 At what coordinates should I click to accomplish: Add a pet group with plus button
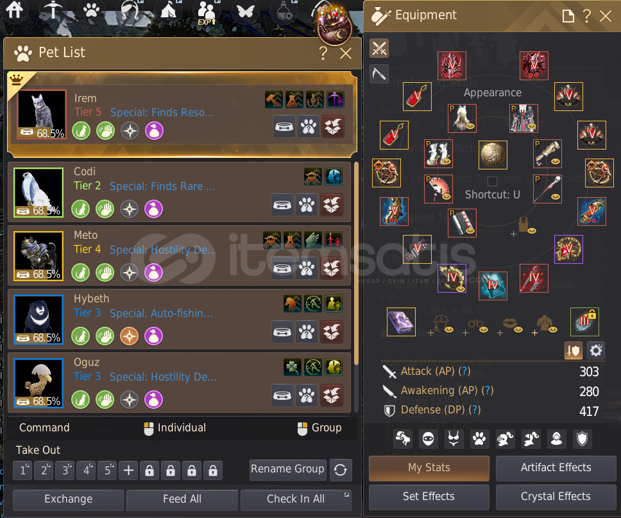(128, 471)
